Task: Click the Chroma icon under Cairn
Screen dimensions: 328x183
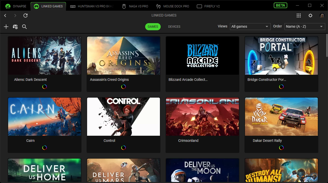Action: [x=45, y=148]
